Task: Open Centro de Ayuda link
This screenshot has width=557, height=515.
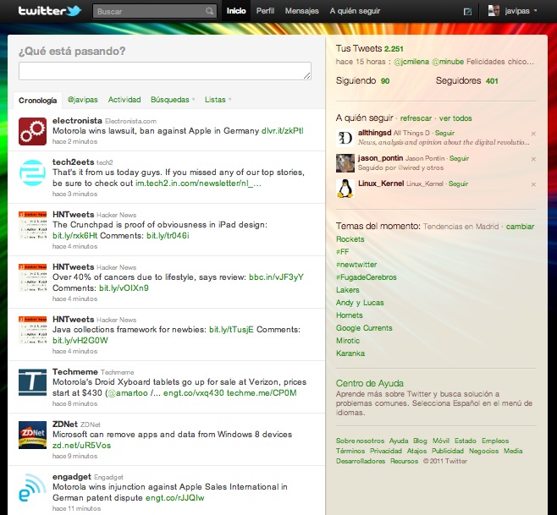Action: [x=369, y=383]
